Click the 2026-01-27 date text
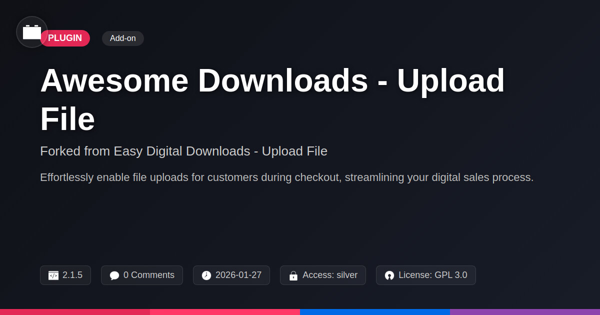The height and width of the screenshot is (315, 600). (x=238, y=275)
